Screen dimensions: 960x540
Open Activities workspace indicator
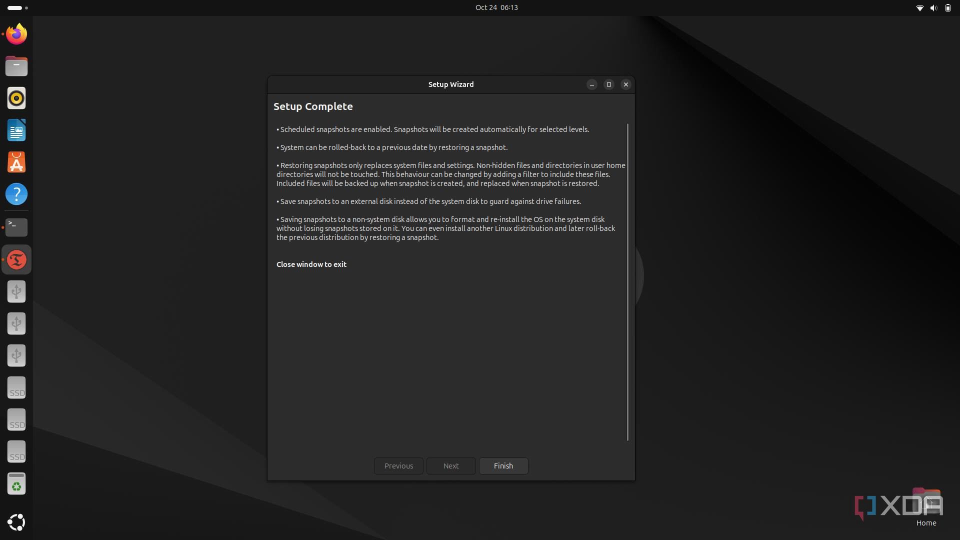(17, 7)
